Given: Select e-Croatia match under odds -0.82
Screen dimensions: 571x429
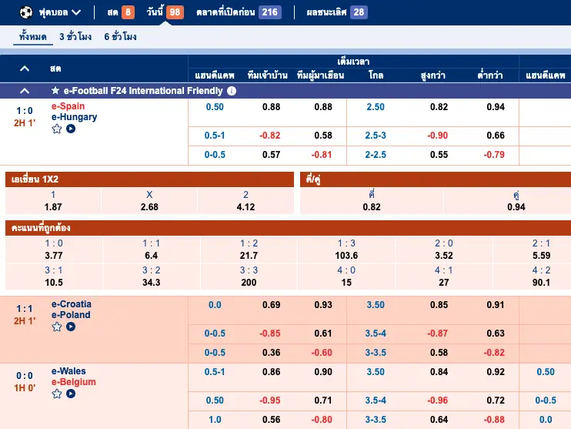Looking at the screenshot, I should point(494,353).
